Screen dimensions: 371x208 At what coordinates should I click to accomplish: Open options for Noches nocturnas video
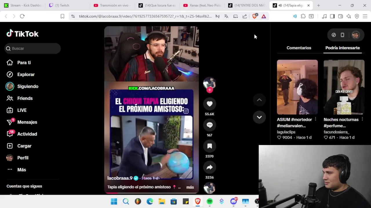tap(362, 119)
